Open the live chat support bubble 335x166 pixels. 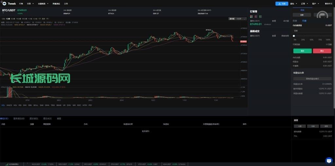[329, 160]
